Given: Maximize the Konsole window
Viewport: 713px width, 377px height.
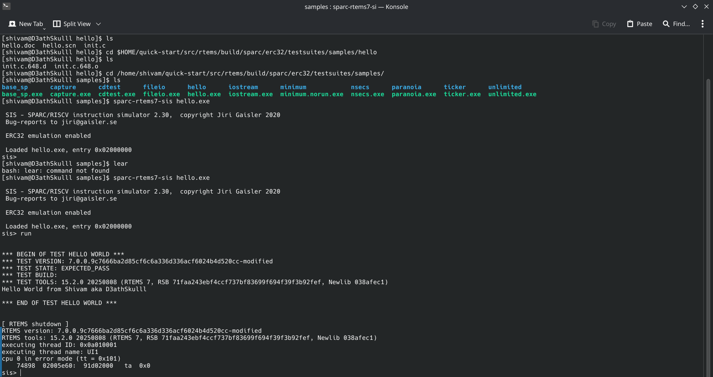Looking at the screenshot, I should click(695, 7).
